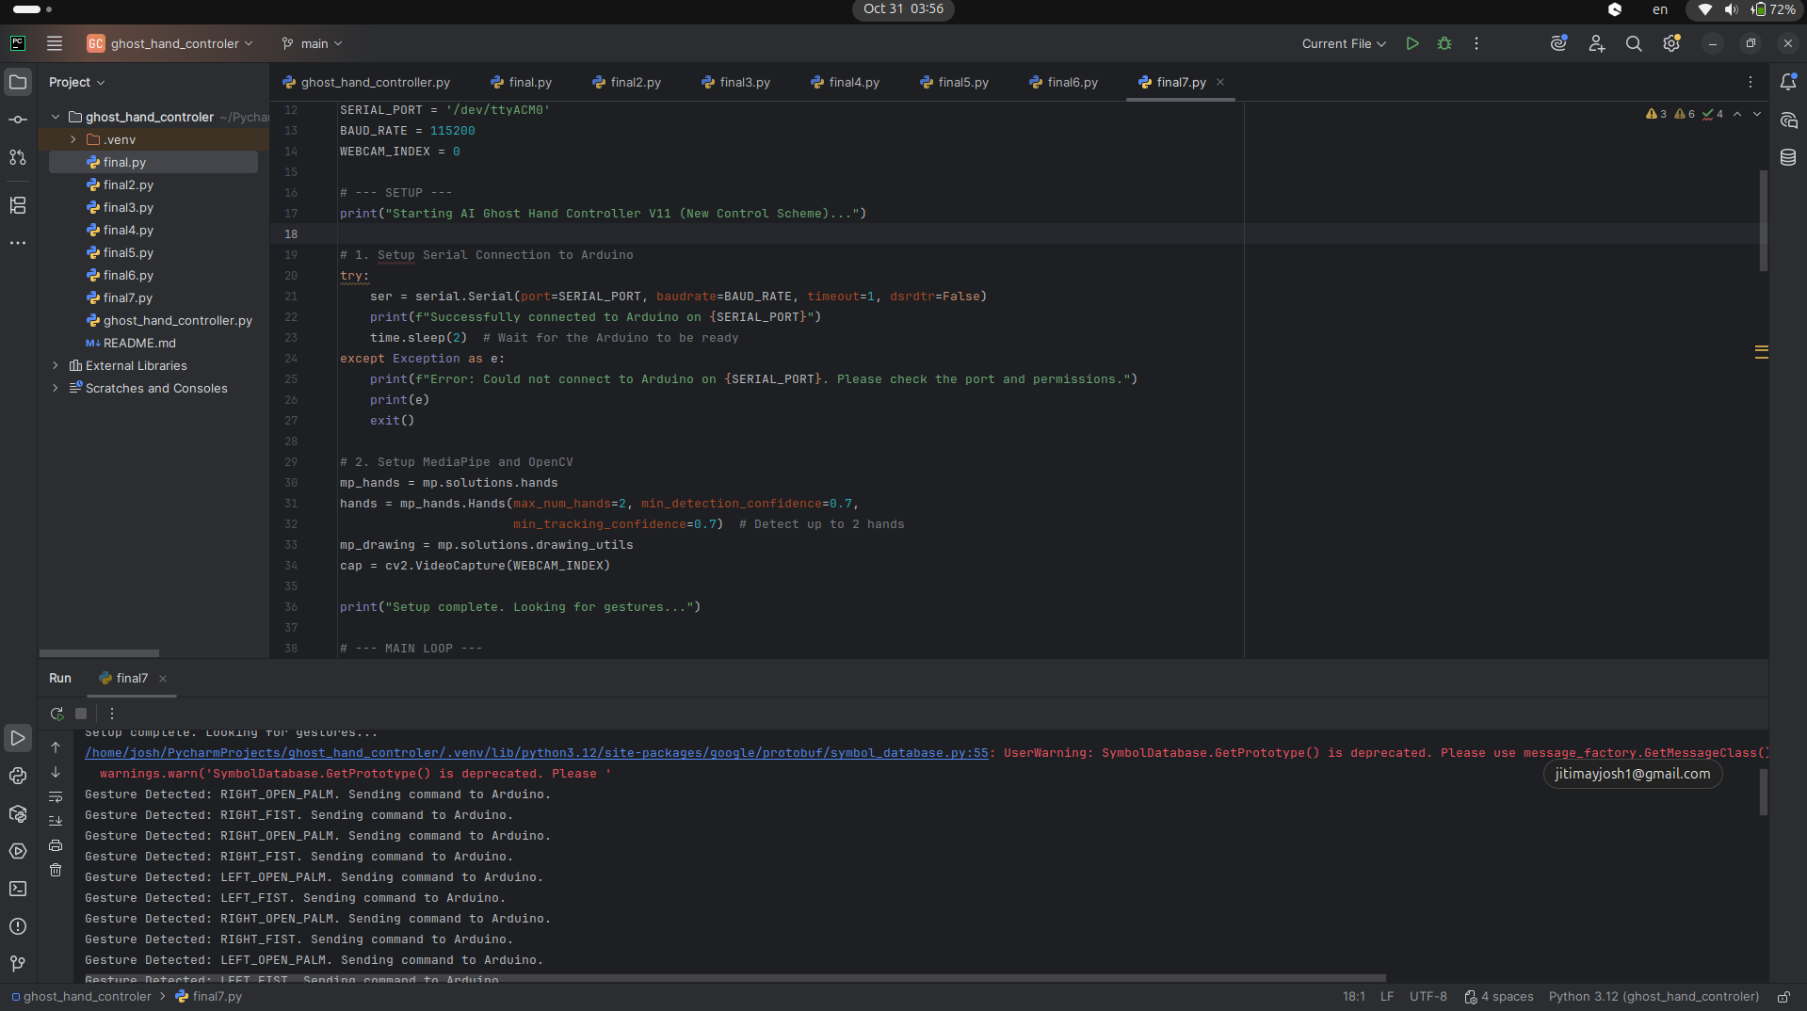Image resolution: width=1807 pixels, height=1011 pixels.
Task: Open the Current File run configuration dropdown
Action: click(x=1344, y=43)
